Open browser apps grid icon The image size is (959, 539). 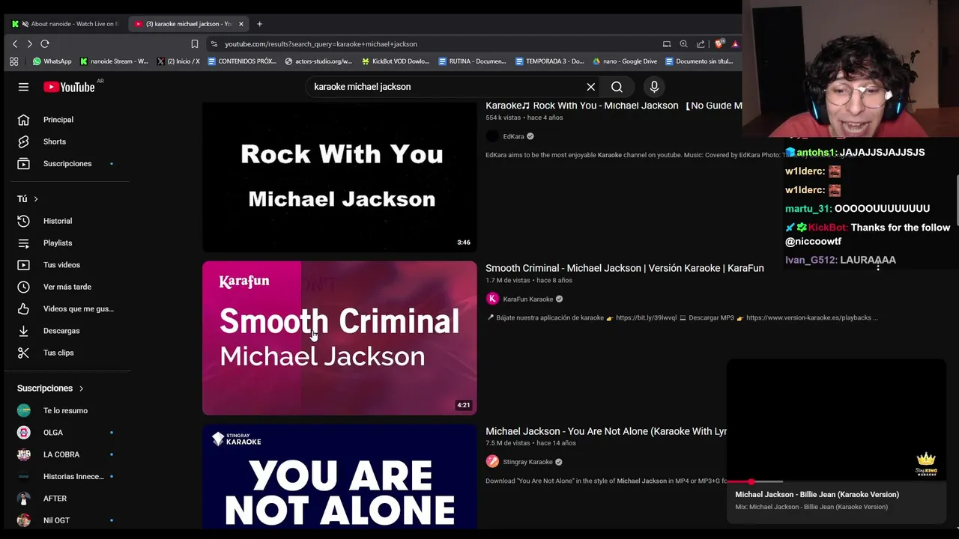(13, 61)
